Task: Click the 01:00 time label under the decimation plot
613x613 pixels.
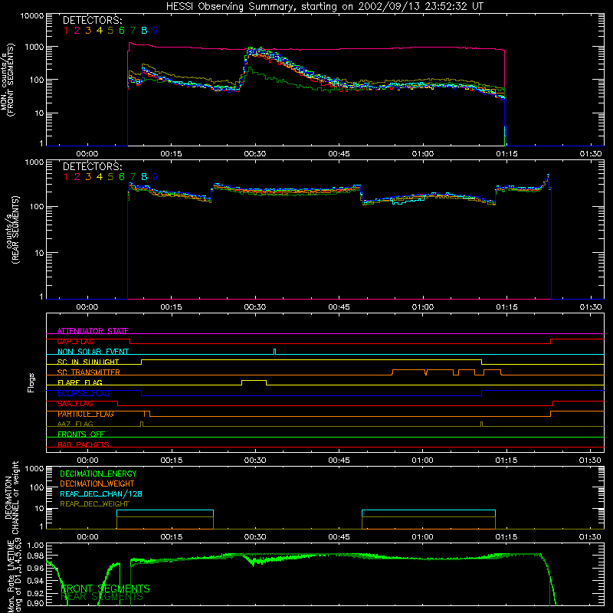Action: 423,537
